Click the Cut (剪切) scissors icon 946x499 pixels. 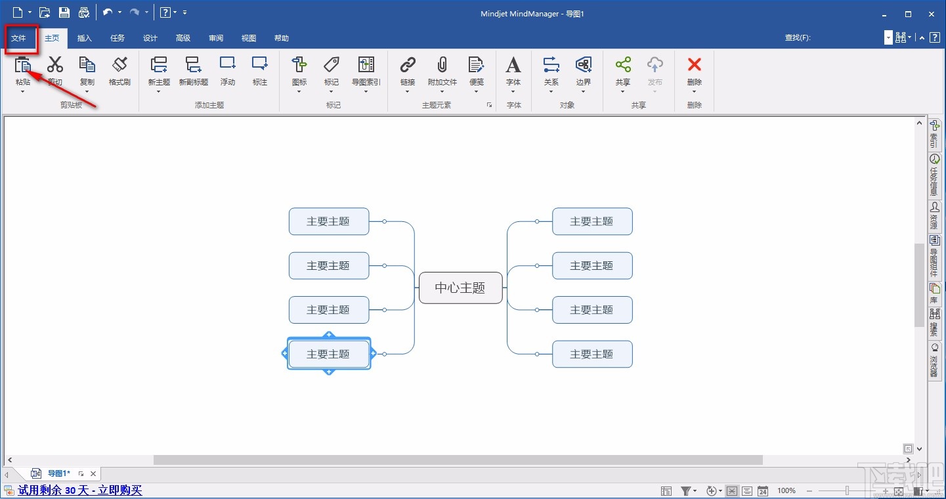(x=55, y=64)
